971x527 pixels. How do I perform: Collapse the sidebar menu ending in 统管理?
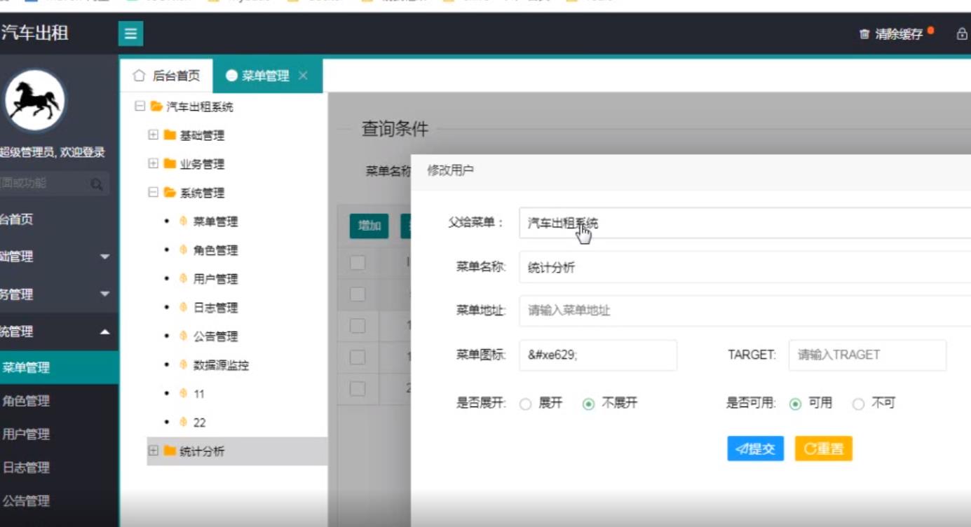59,332
